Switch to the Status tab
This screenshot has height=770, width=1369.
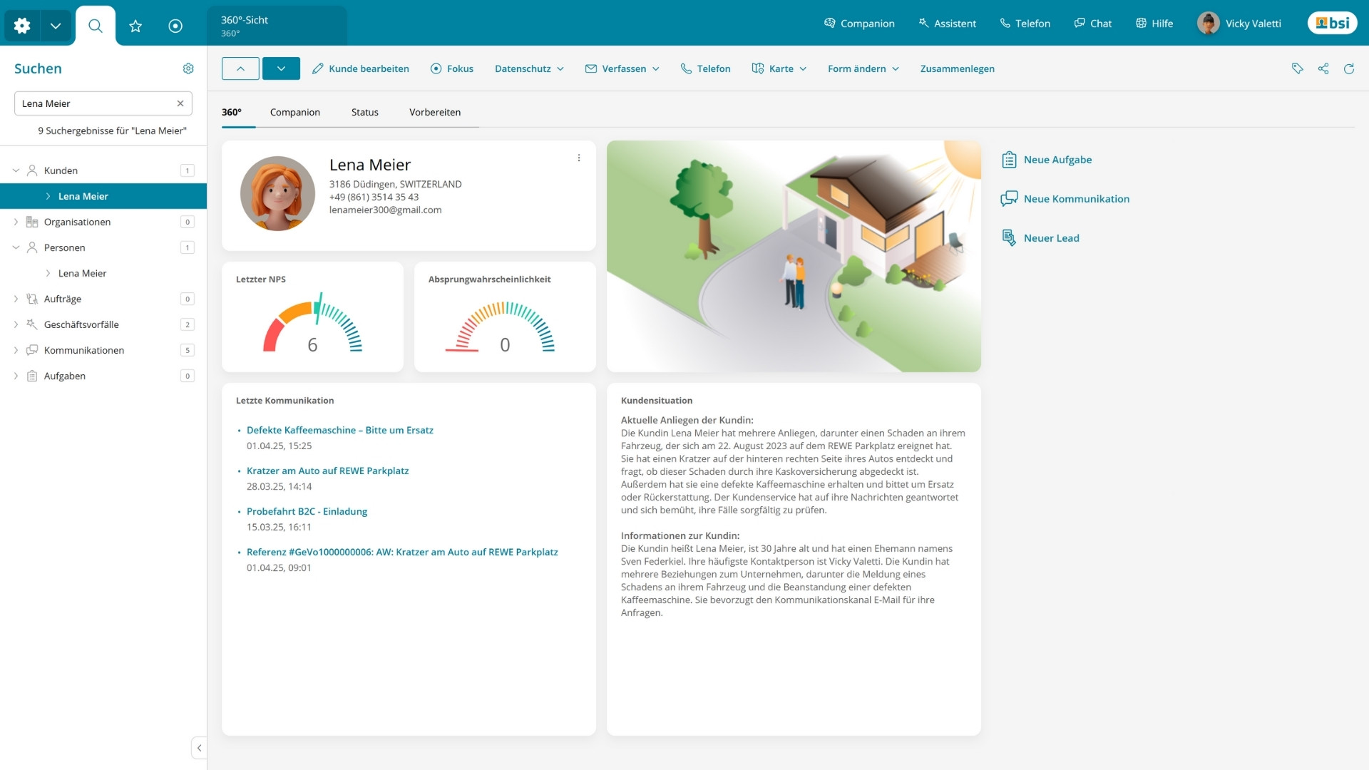(x=364, y=112)
